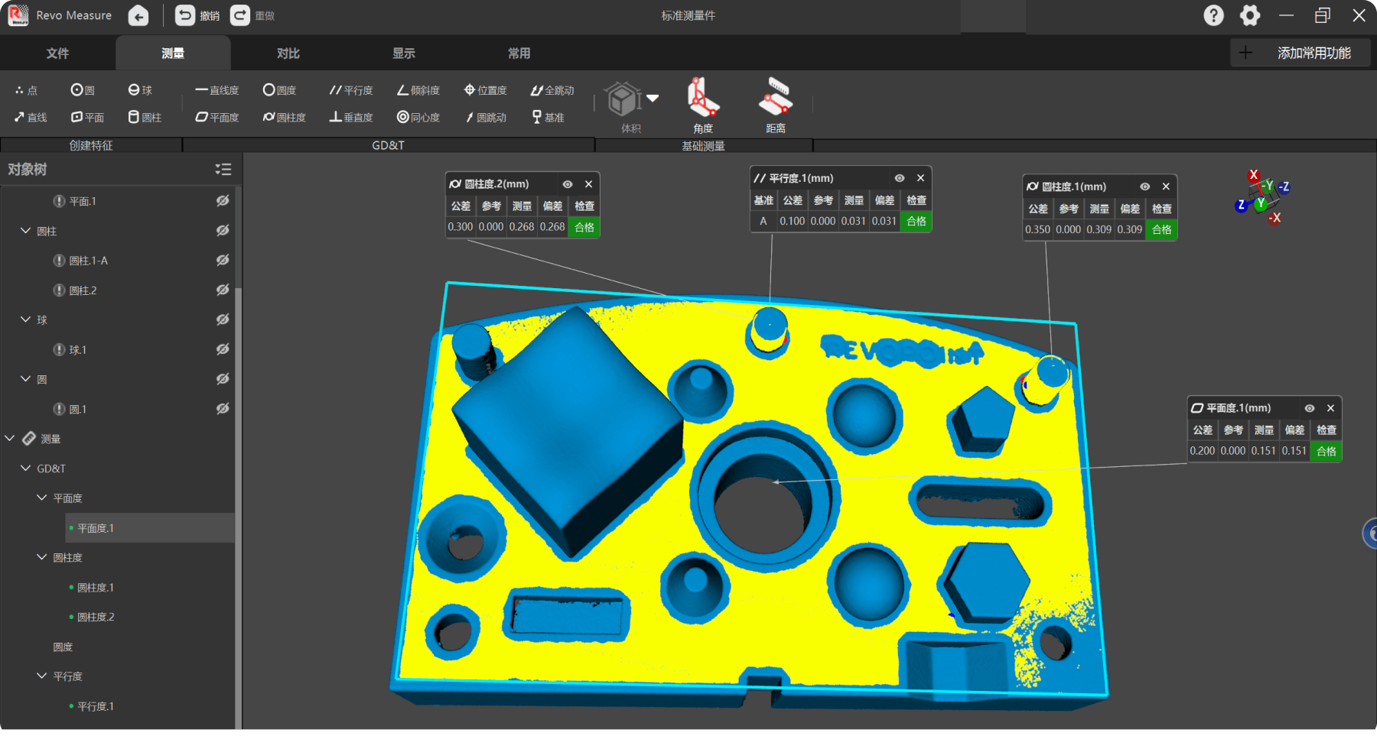Create a 球 sphere feature
This screenshot has width=1377, height=736.
pos(140,90)
